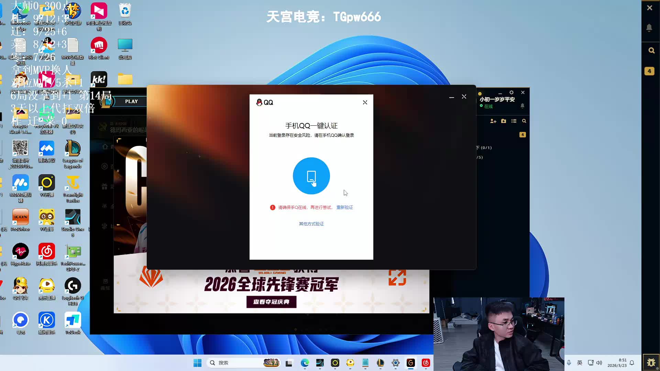Click the new folder icon in friends panel
Screen dimensions: 660x371
pos(504,121)
